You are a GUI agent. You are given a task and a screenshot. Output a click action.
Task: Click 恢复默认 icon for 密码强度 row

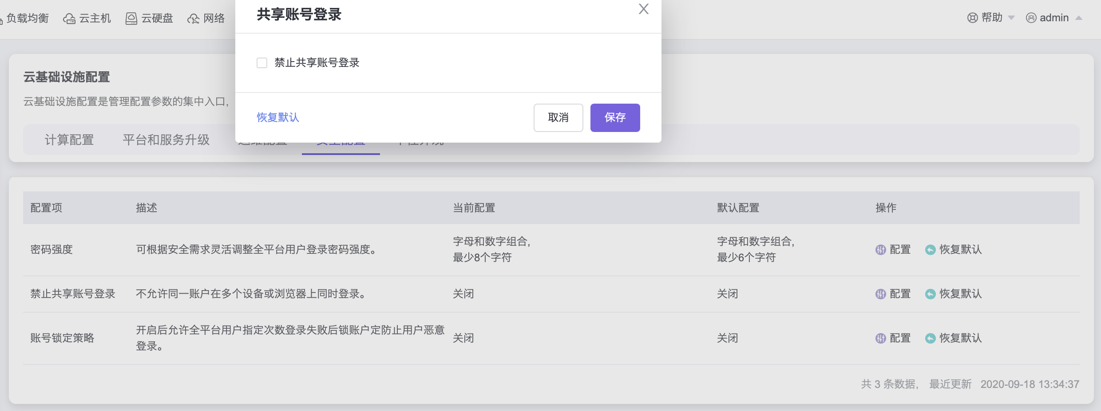[x=930, y=250]
